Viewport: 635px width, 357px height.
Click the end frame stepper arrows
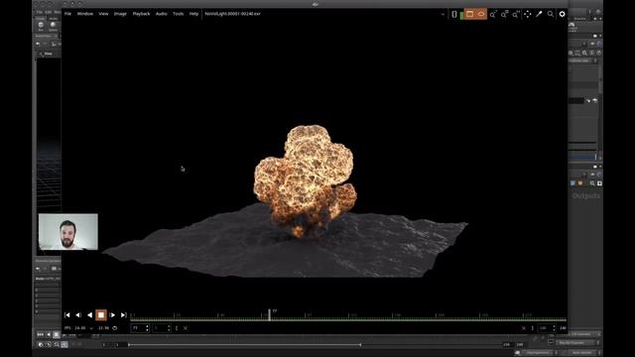pyautogui.click(x=554, y=328)
